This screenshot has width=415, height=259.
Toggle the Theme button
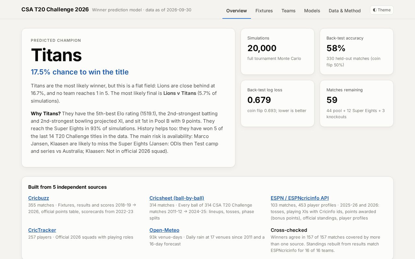tap(382, 10)
